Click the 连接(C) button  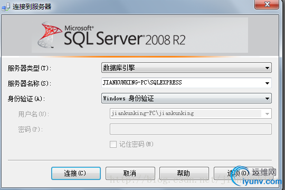point(76,173)
